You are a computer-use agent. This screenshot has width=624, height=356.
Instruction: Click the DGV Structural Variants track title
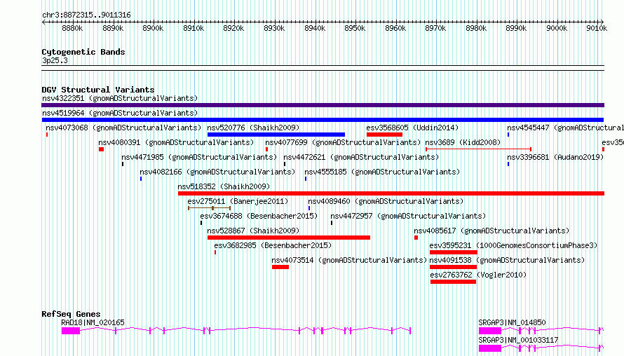98,90
